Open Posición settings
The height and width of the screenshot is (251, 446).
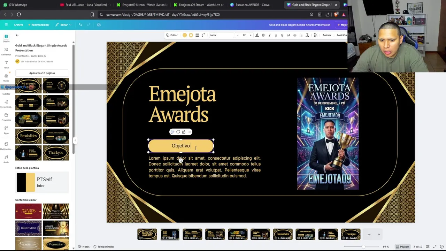341,35
